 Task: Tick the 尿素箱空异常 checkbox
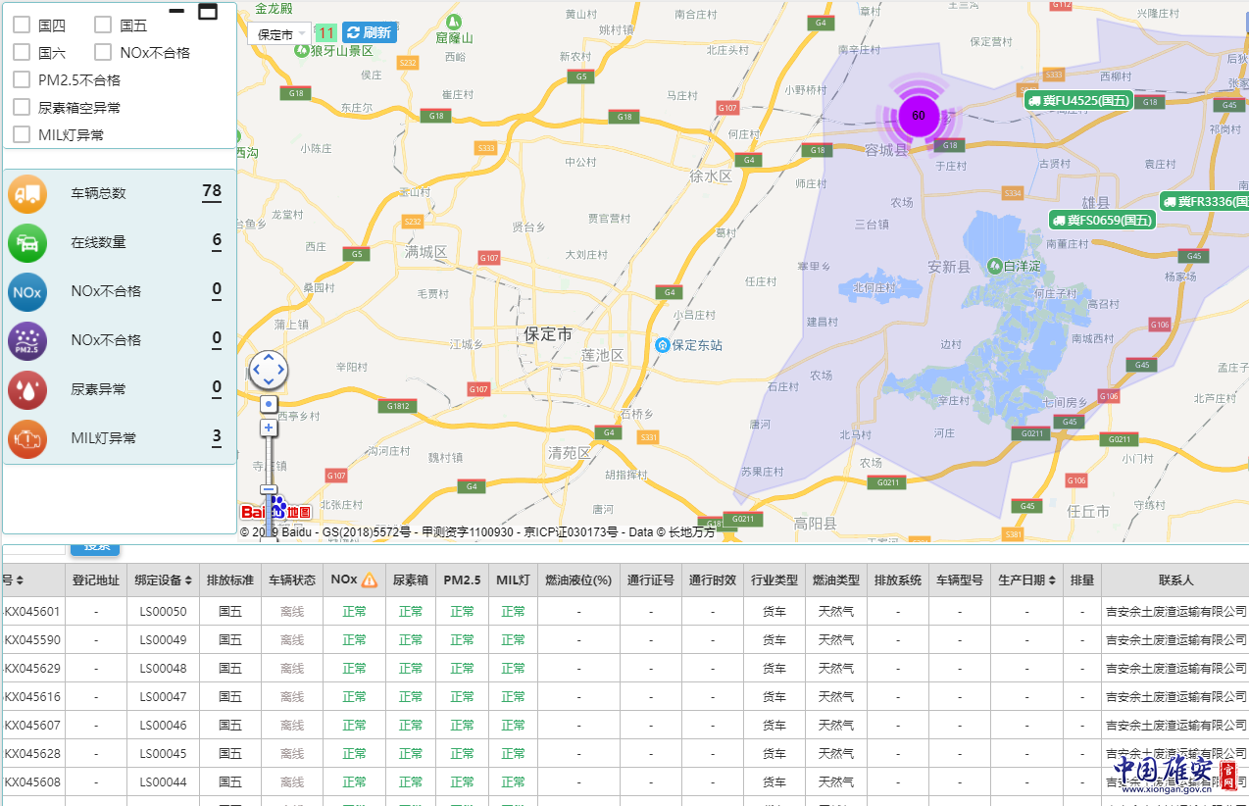point(22,108)
